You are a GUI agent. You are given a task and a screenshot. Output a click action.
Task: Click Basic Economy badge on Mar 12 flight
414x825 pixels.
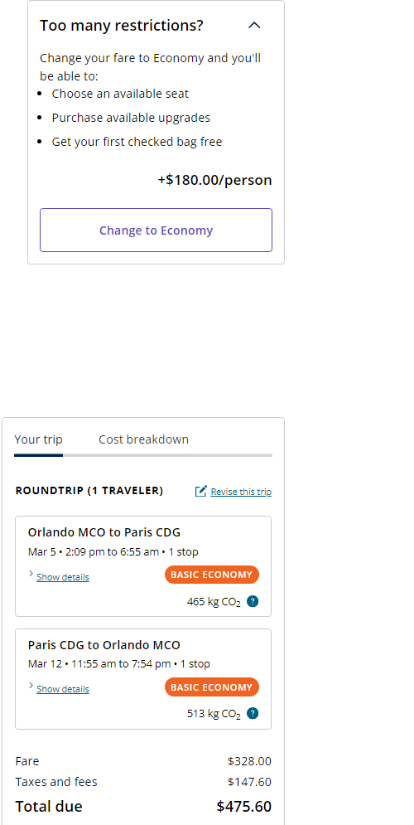pos(212,687)
